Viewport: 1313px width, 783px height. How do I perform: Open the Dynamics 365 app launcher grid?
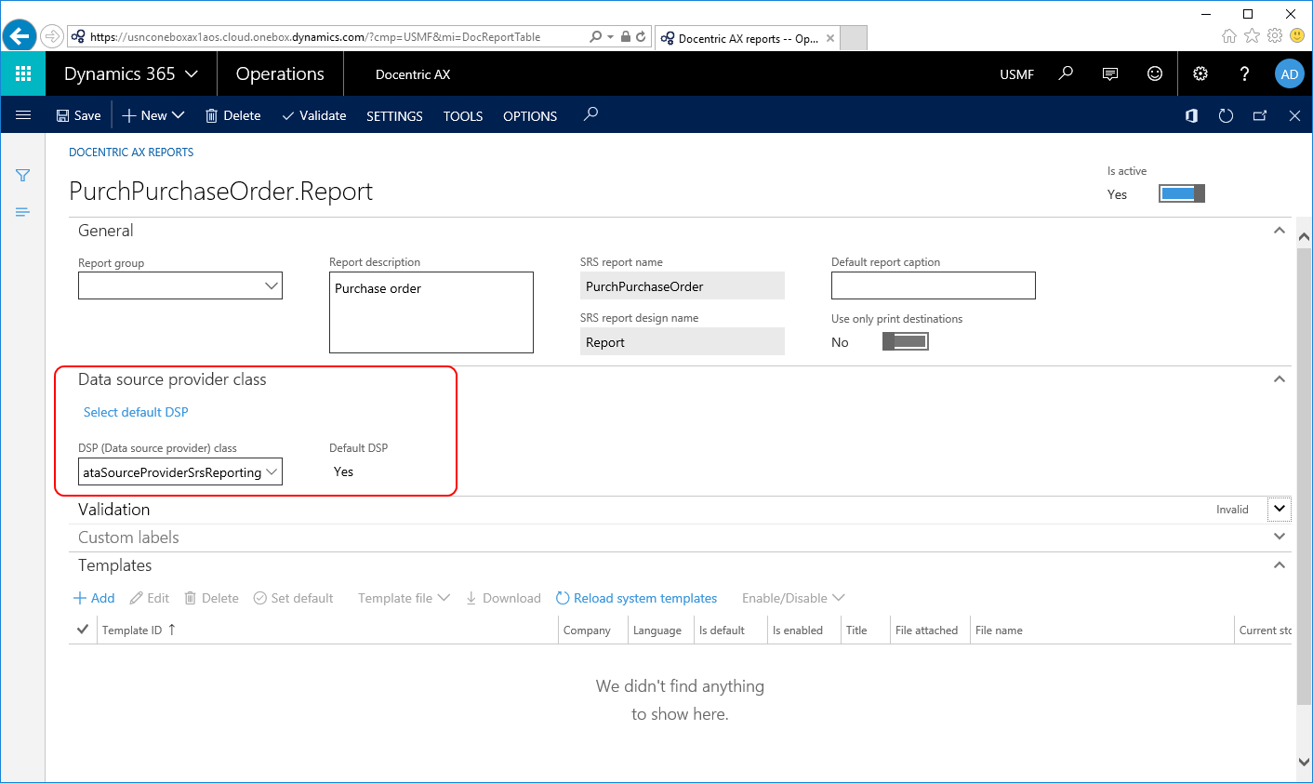point(23,73)
